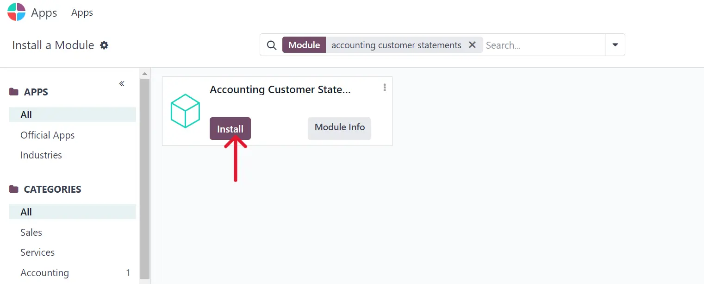Open the Odoo home logo icon

click(x=16, y=12)
